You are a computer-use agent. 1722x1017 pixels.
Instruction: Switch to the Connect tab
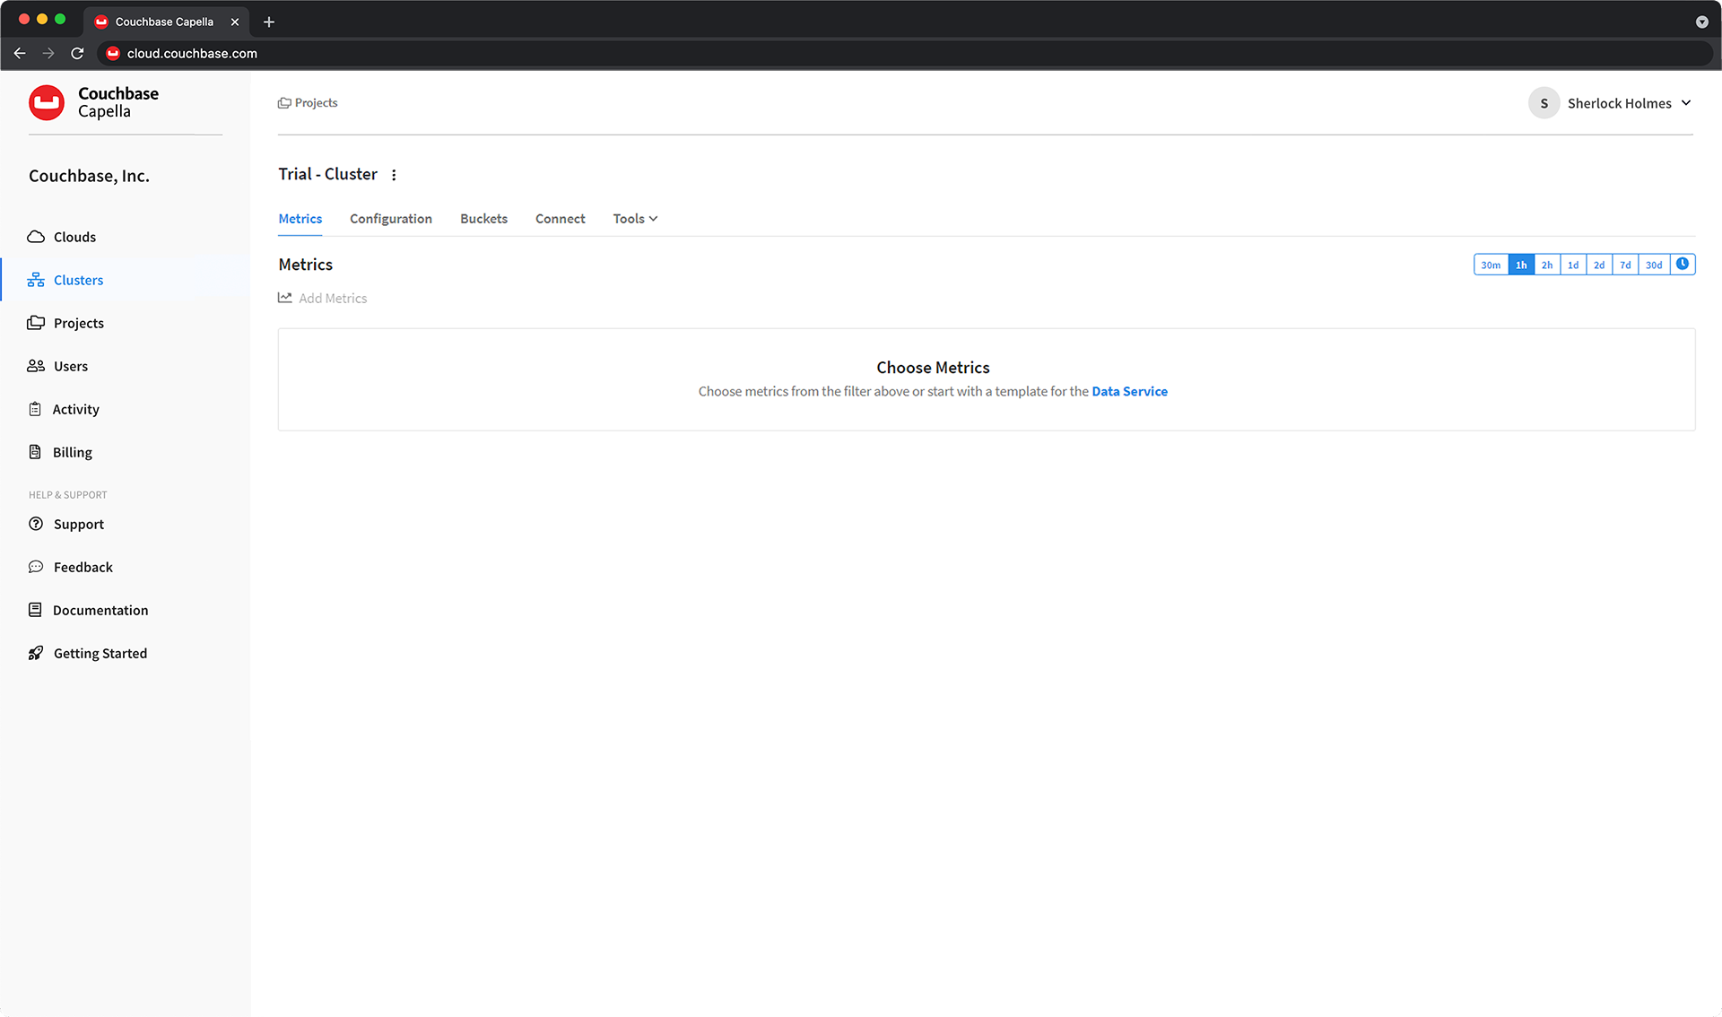560,219
